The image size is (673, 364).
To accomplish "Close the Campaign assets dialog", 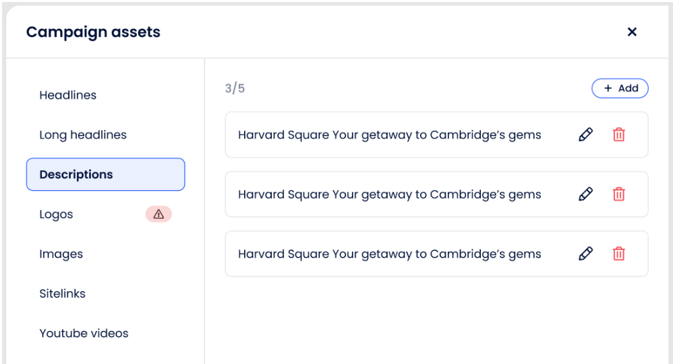I will 632,32.
